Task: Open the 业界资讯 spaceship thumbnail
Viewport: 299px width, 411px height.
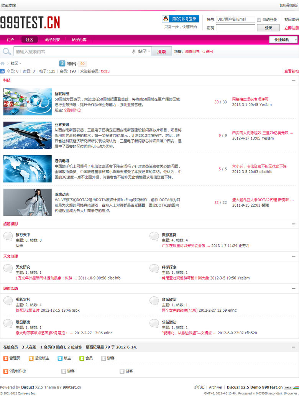Action: (28, 135)
